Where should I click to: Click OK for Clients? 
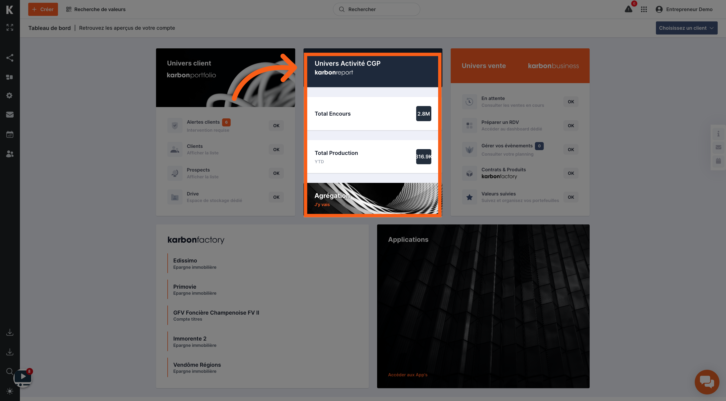(x=276, y=150)
